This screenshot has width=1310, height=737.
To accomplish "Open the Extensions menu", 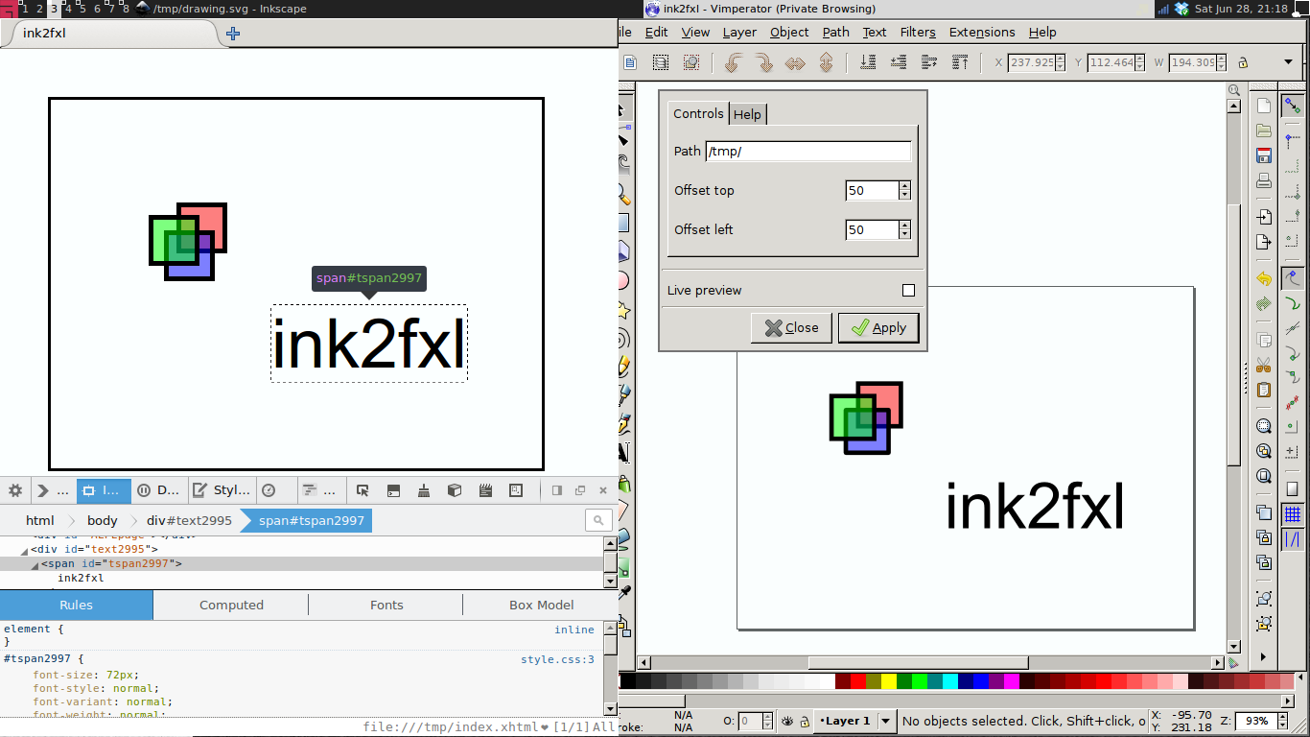I will tap(981, 32).
